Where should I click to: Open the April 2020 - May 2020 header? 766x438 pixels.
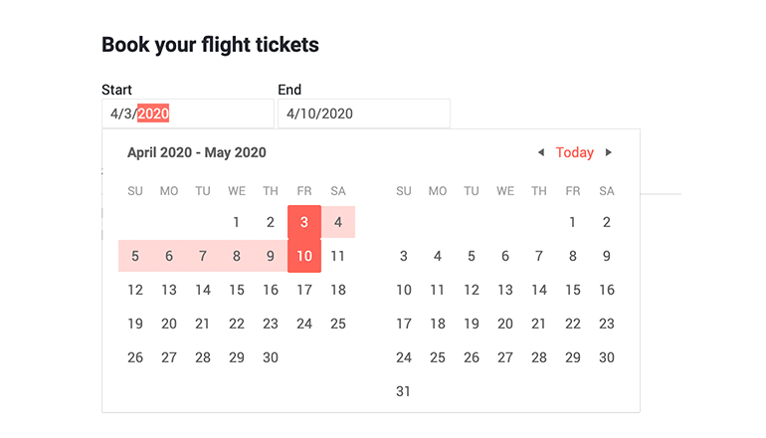(197, 152)
